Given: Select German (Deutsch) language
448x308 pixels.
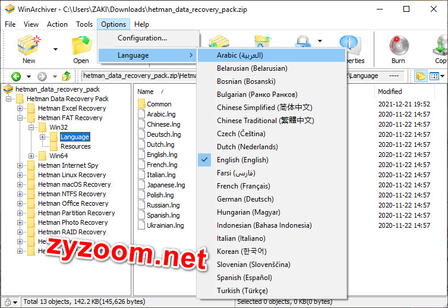Looking at the screenshot, I should click(x=272, y=199).
